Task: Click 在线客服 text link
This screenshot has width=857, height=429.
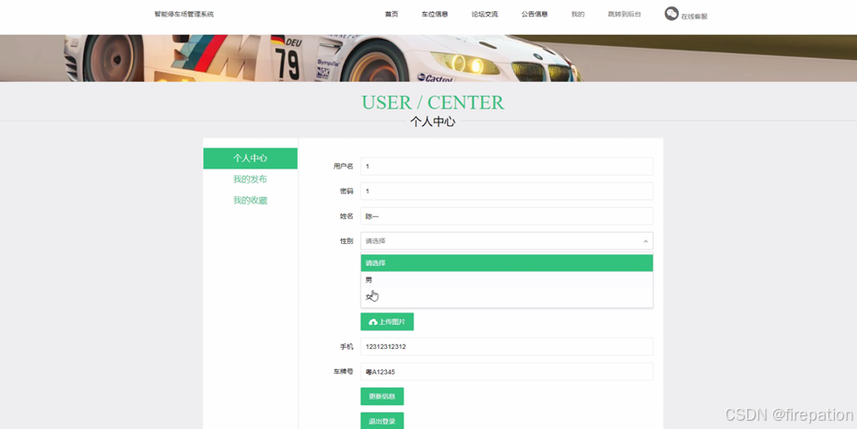Action: (x=694, y=17)
